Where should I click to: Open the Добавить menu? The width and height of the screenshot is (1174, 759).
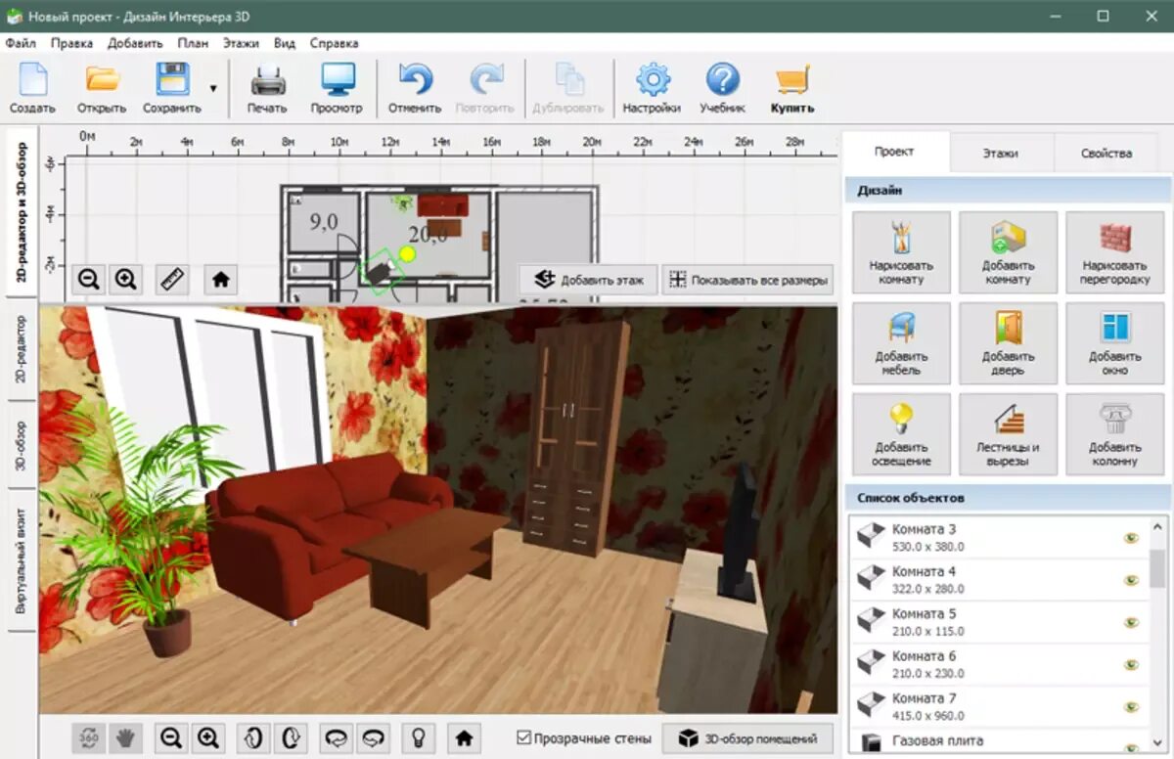[x=136, y=43]
